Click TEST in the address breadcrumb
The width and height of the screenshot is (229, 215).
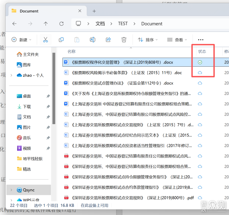(123, 24)
